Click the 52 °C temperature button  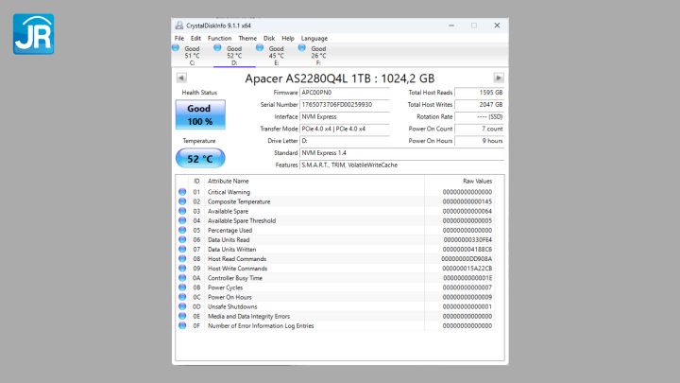199,158
